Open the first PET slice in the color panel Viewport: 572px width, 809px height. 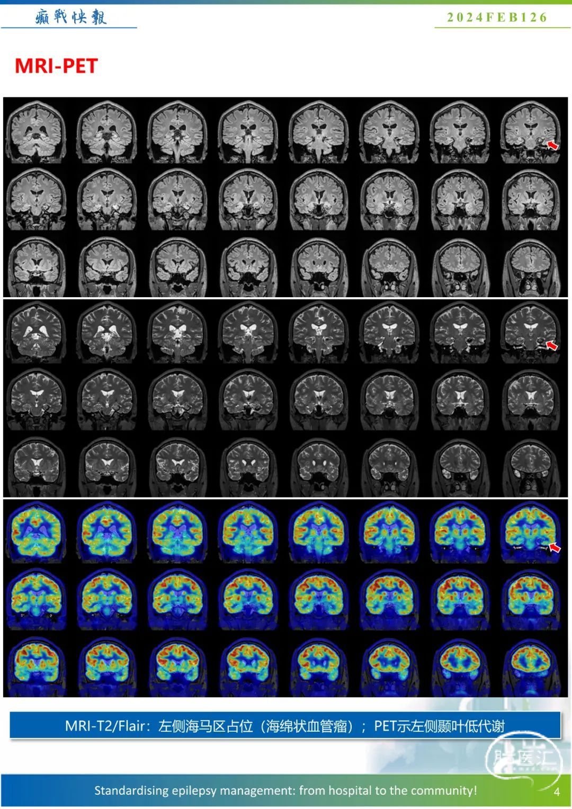click(36, 532)
